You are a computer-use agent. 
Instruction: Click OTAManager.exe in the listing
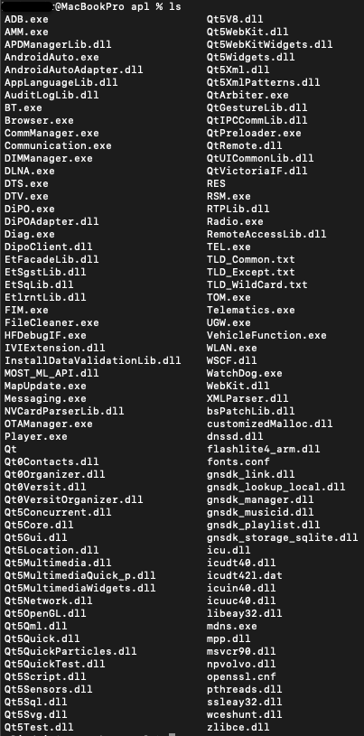tap(49, 424)
